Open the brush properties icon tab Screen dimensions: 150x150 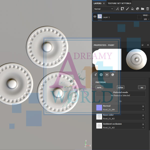point(95,74)
